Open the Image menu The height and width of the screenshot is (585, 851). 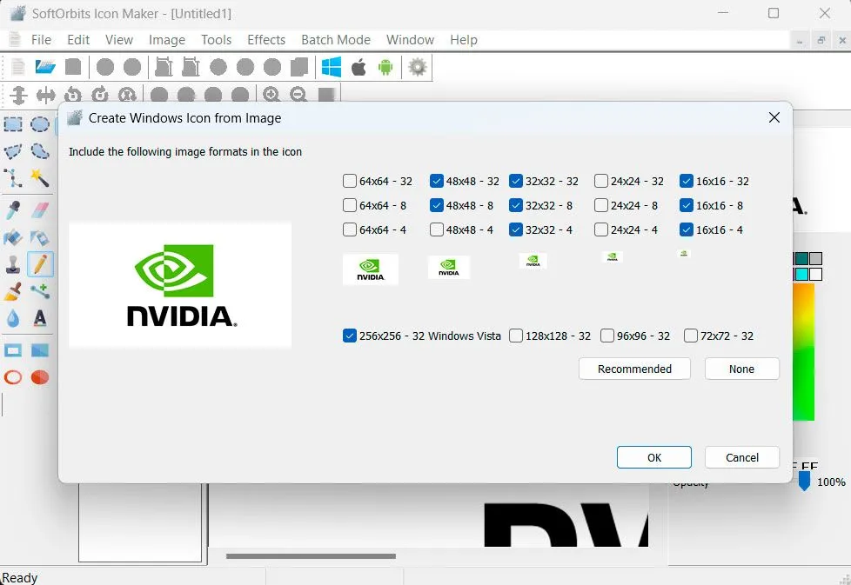coord(166,40)
